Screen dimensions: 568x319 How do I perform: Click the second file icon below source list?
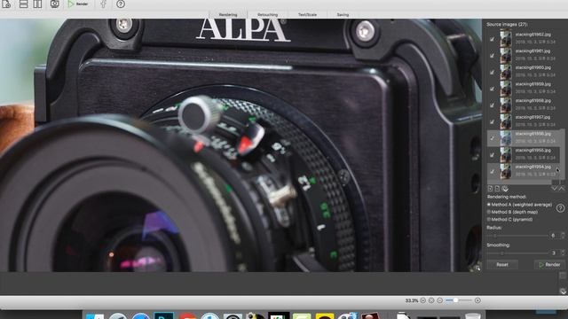pos(497,189)
